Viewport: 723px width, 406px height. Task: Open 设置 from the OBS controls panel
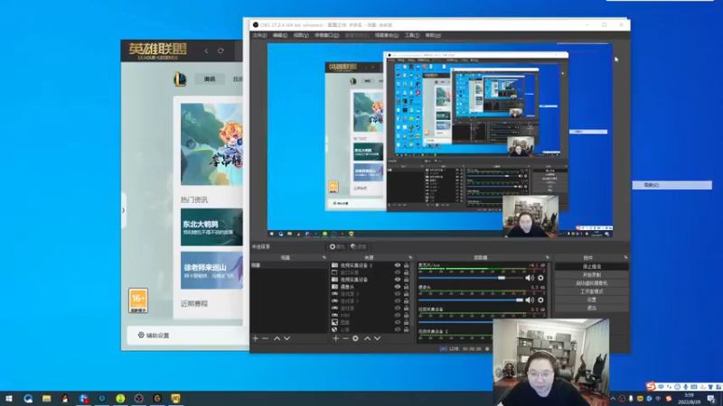coord(592,300)
